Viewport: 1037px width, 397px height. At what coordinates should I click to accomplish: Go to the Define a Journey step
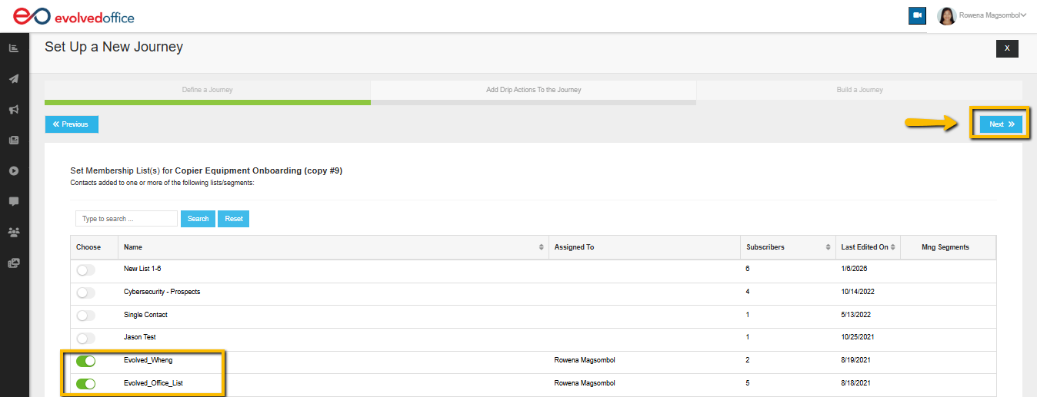208,90
